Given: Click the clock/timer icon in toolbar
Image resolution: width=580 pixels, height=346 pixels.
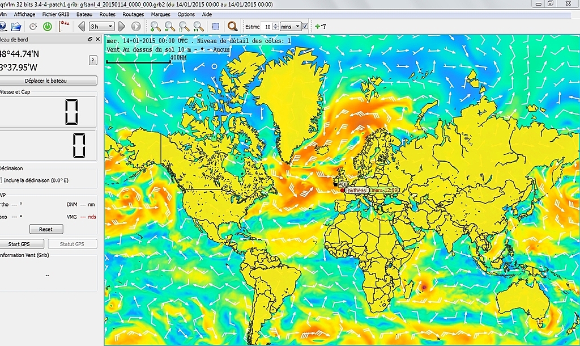Looking at the screenshot, I should tap(33, 26).
